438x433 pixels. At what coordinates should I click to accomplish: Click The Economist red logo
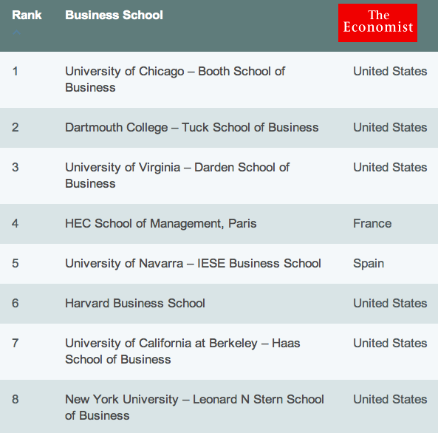tap(377, 23)
